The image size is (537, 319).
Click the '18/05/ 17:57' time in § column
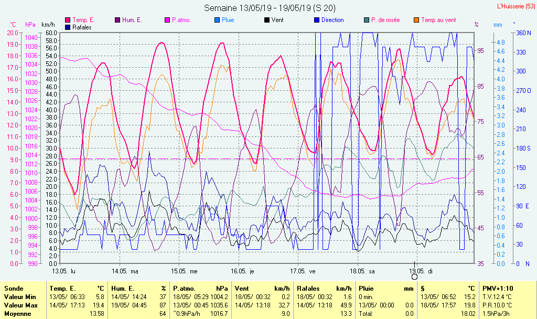click(x=438, y=305)
